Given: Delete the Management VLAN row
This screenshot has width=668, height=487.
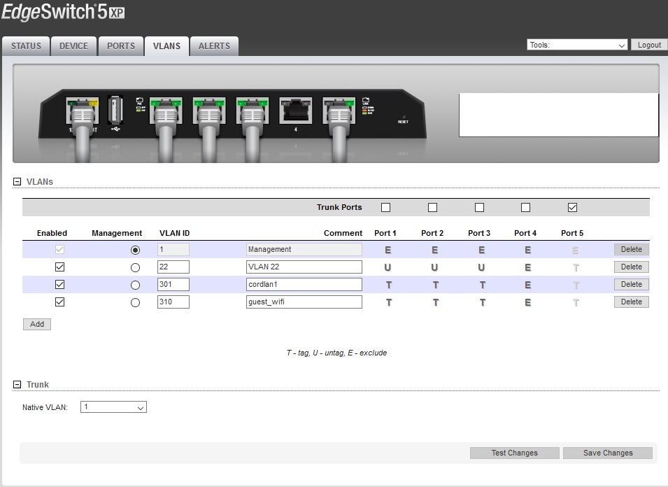Looking at the screenshot, I should 632,249.
